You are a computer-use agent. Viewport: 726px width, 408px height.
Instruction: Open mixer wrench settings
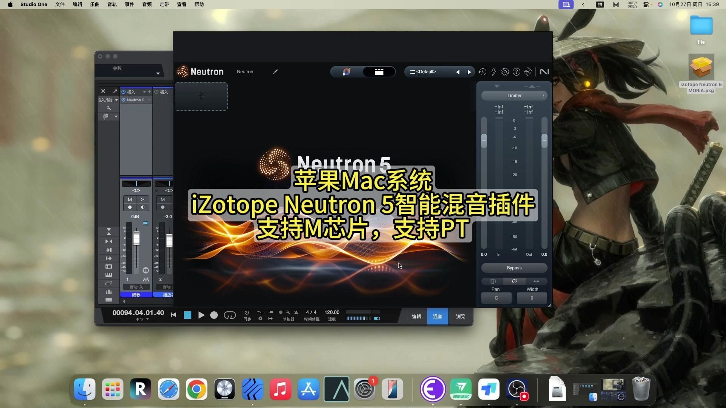click(109, 108)
